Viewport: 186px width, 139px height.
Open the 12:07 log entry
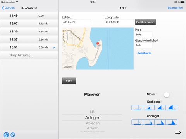pos(29,24)
